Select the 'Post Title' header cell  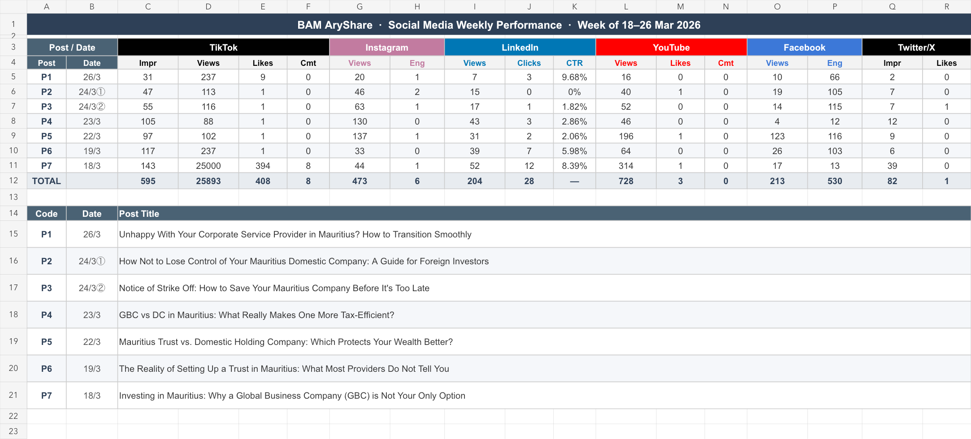(x=544, y=214)
